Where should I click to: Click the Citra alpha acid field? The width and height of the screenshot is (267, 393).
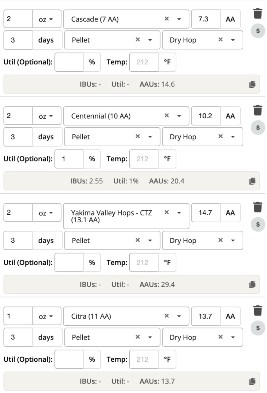205,316
